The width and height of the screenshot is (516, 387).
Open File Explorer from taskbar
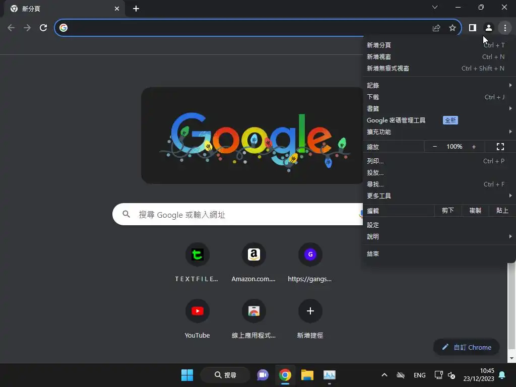pyautogui.click(x=307, y=375)
